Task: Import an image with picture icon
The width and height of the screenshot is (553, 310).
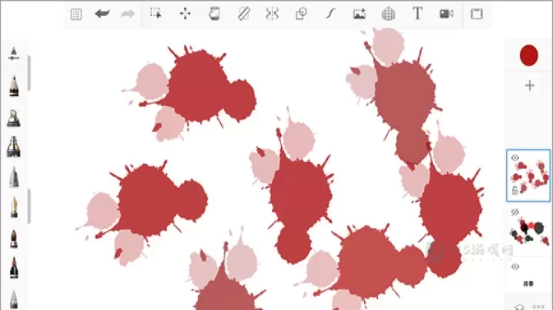Action: coord(359,14)
